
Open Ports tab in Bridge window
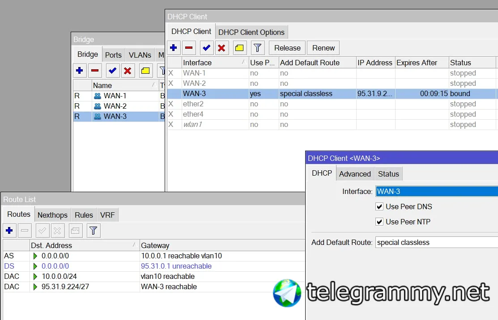click(113, 55)
